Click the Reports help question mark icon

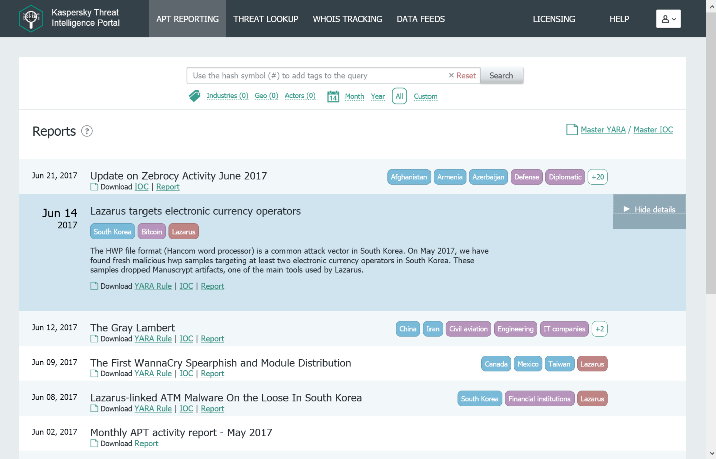[x=87, y=131]
